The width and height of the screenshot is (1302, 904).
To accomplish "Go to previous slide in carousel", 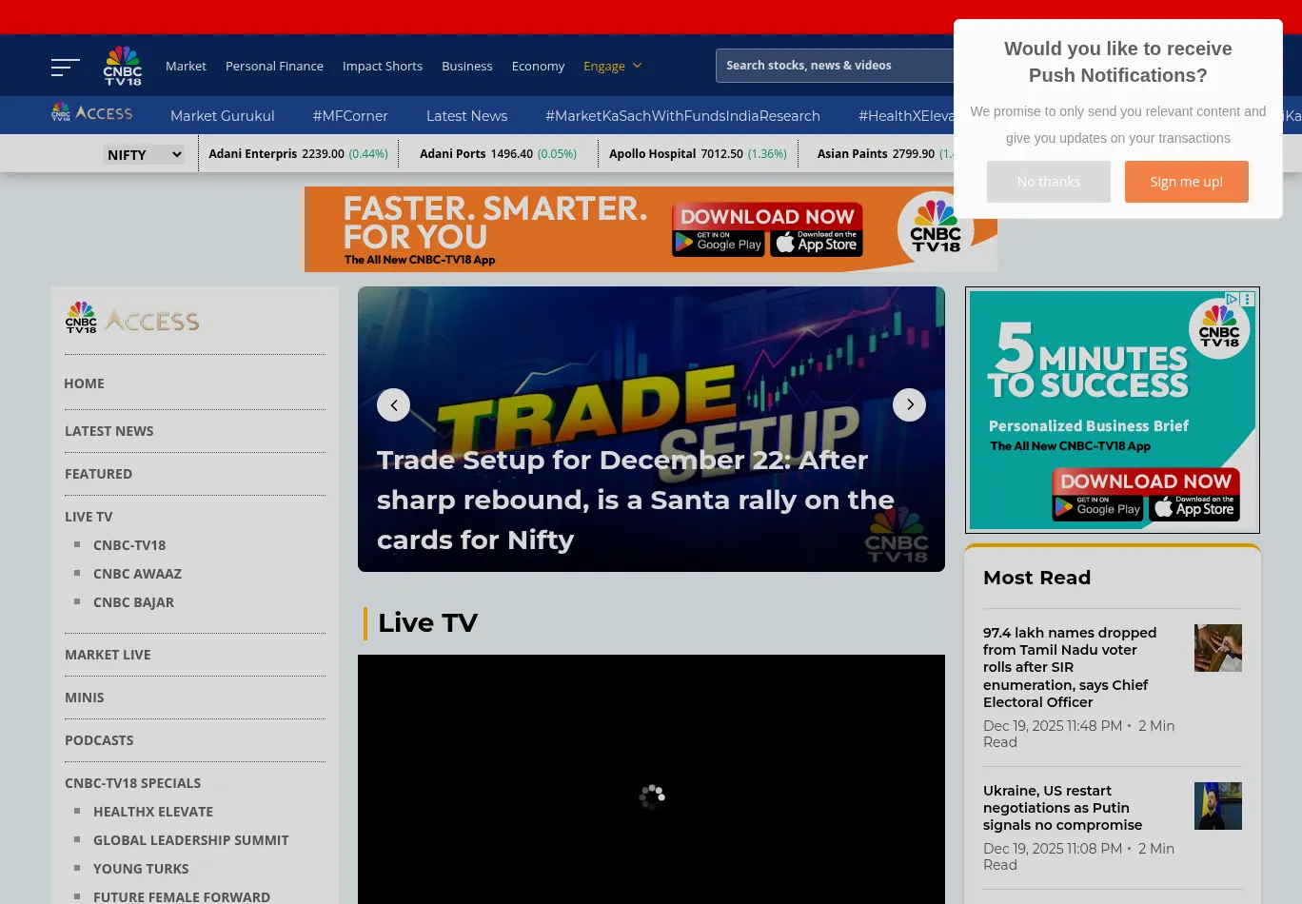I will (x=393, y=404).
